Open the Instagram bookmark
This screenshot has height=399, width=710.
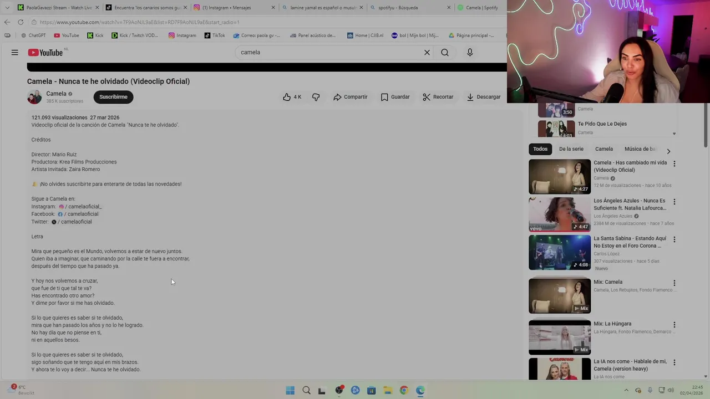182,35
